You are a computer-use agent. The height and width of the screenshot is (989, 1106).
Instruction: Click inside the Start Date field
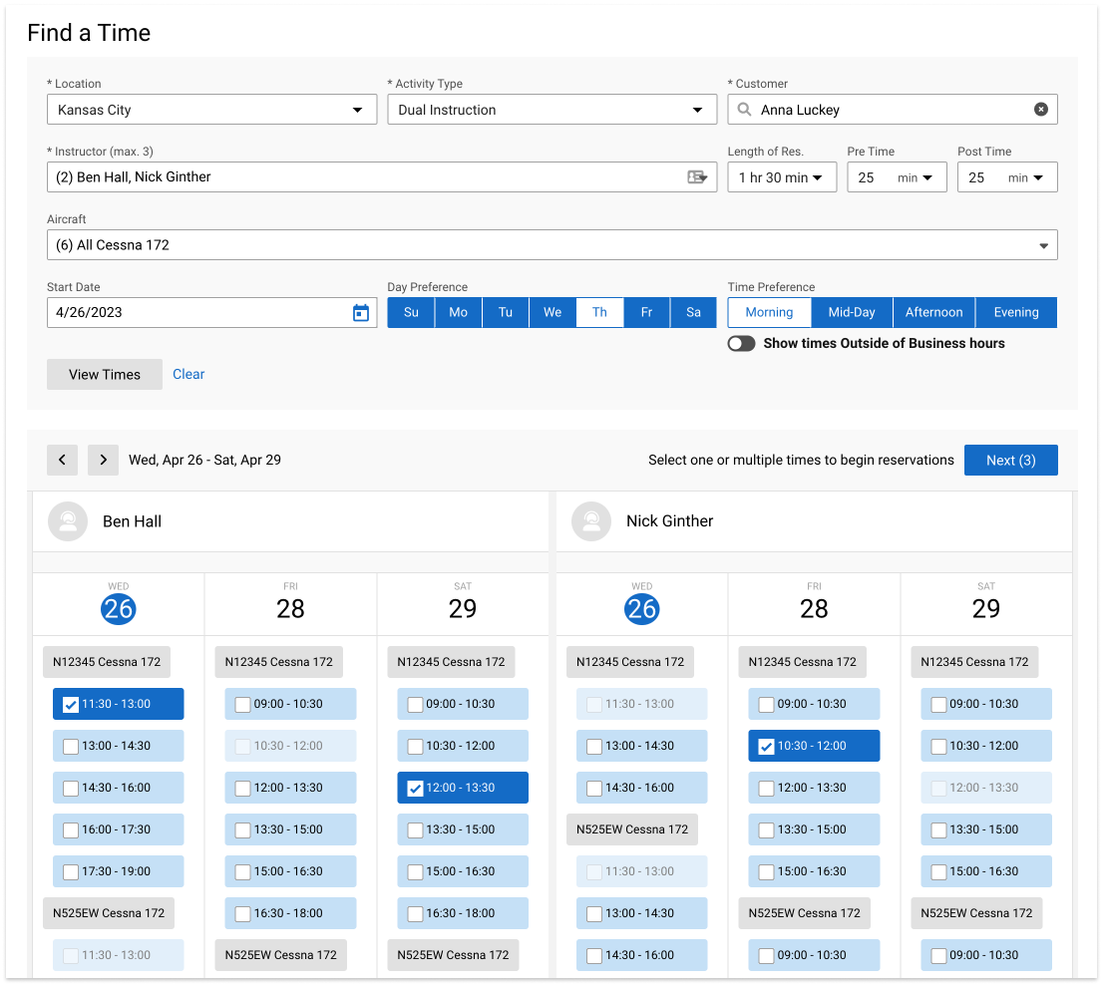(x=150, y=312)
